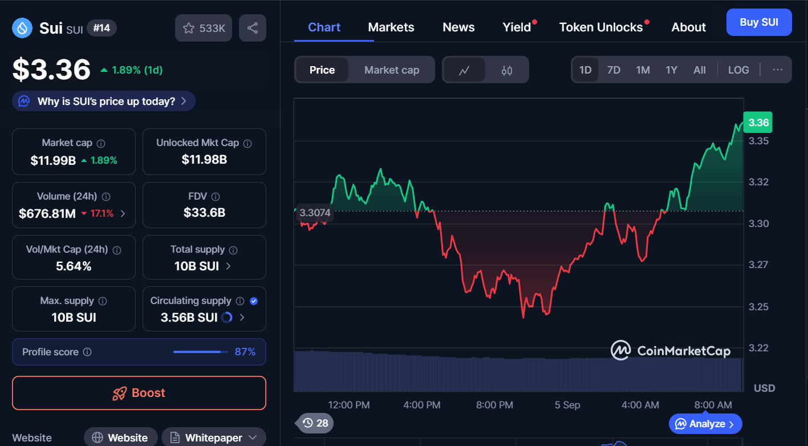This screenshot has width=808, height=446.
Task: Click the 87% profile score value
Action: pyautogui.click(x=245, y=352)
